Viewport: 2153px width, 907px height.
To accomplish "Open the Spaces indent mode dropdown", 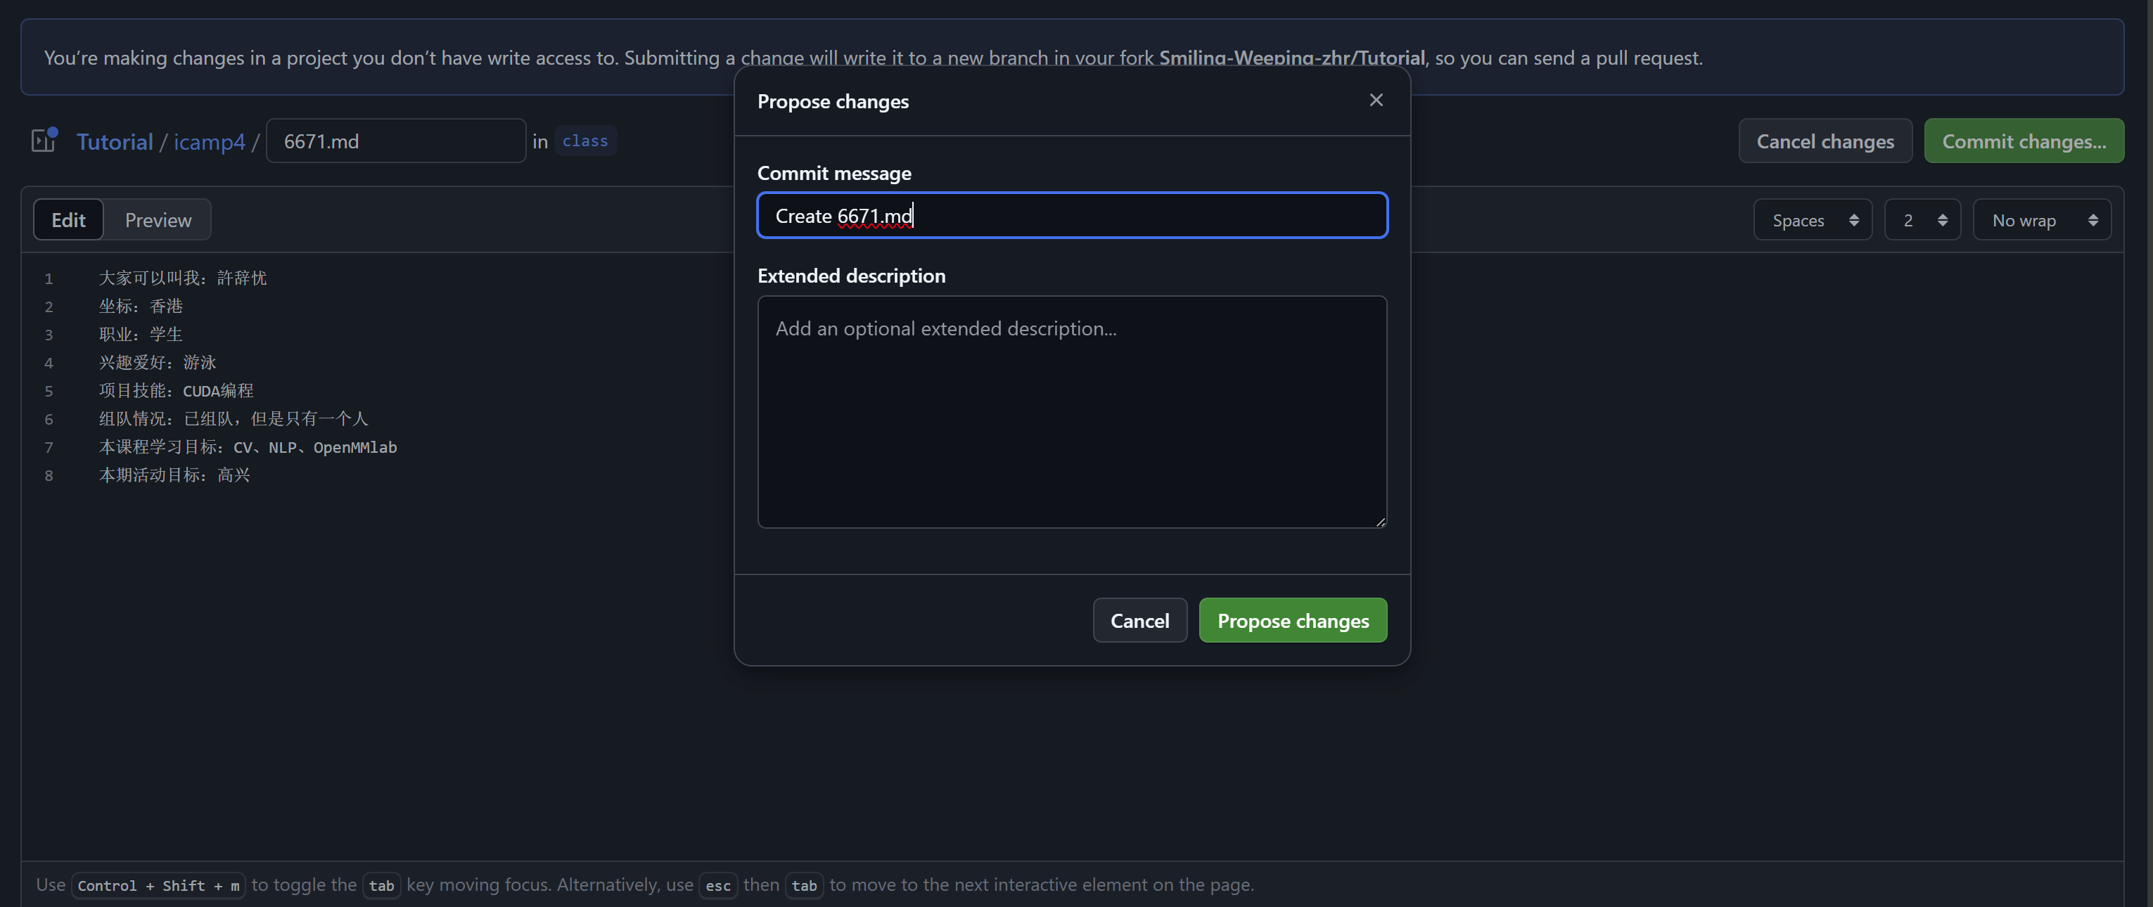I will [1812, 219].
